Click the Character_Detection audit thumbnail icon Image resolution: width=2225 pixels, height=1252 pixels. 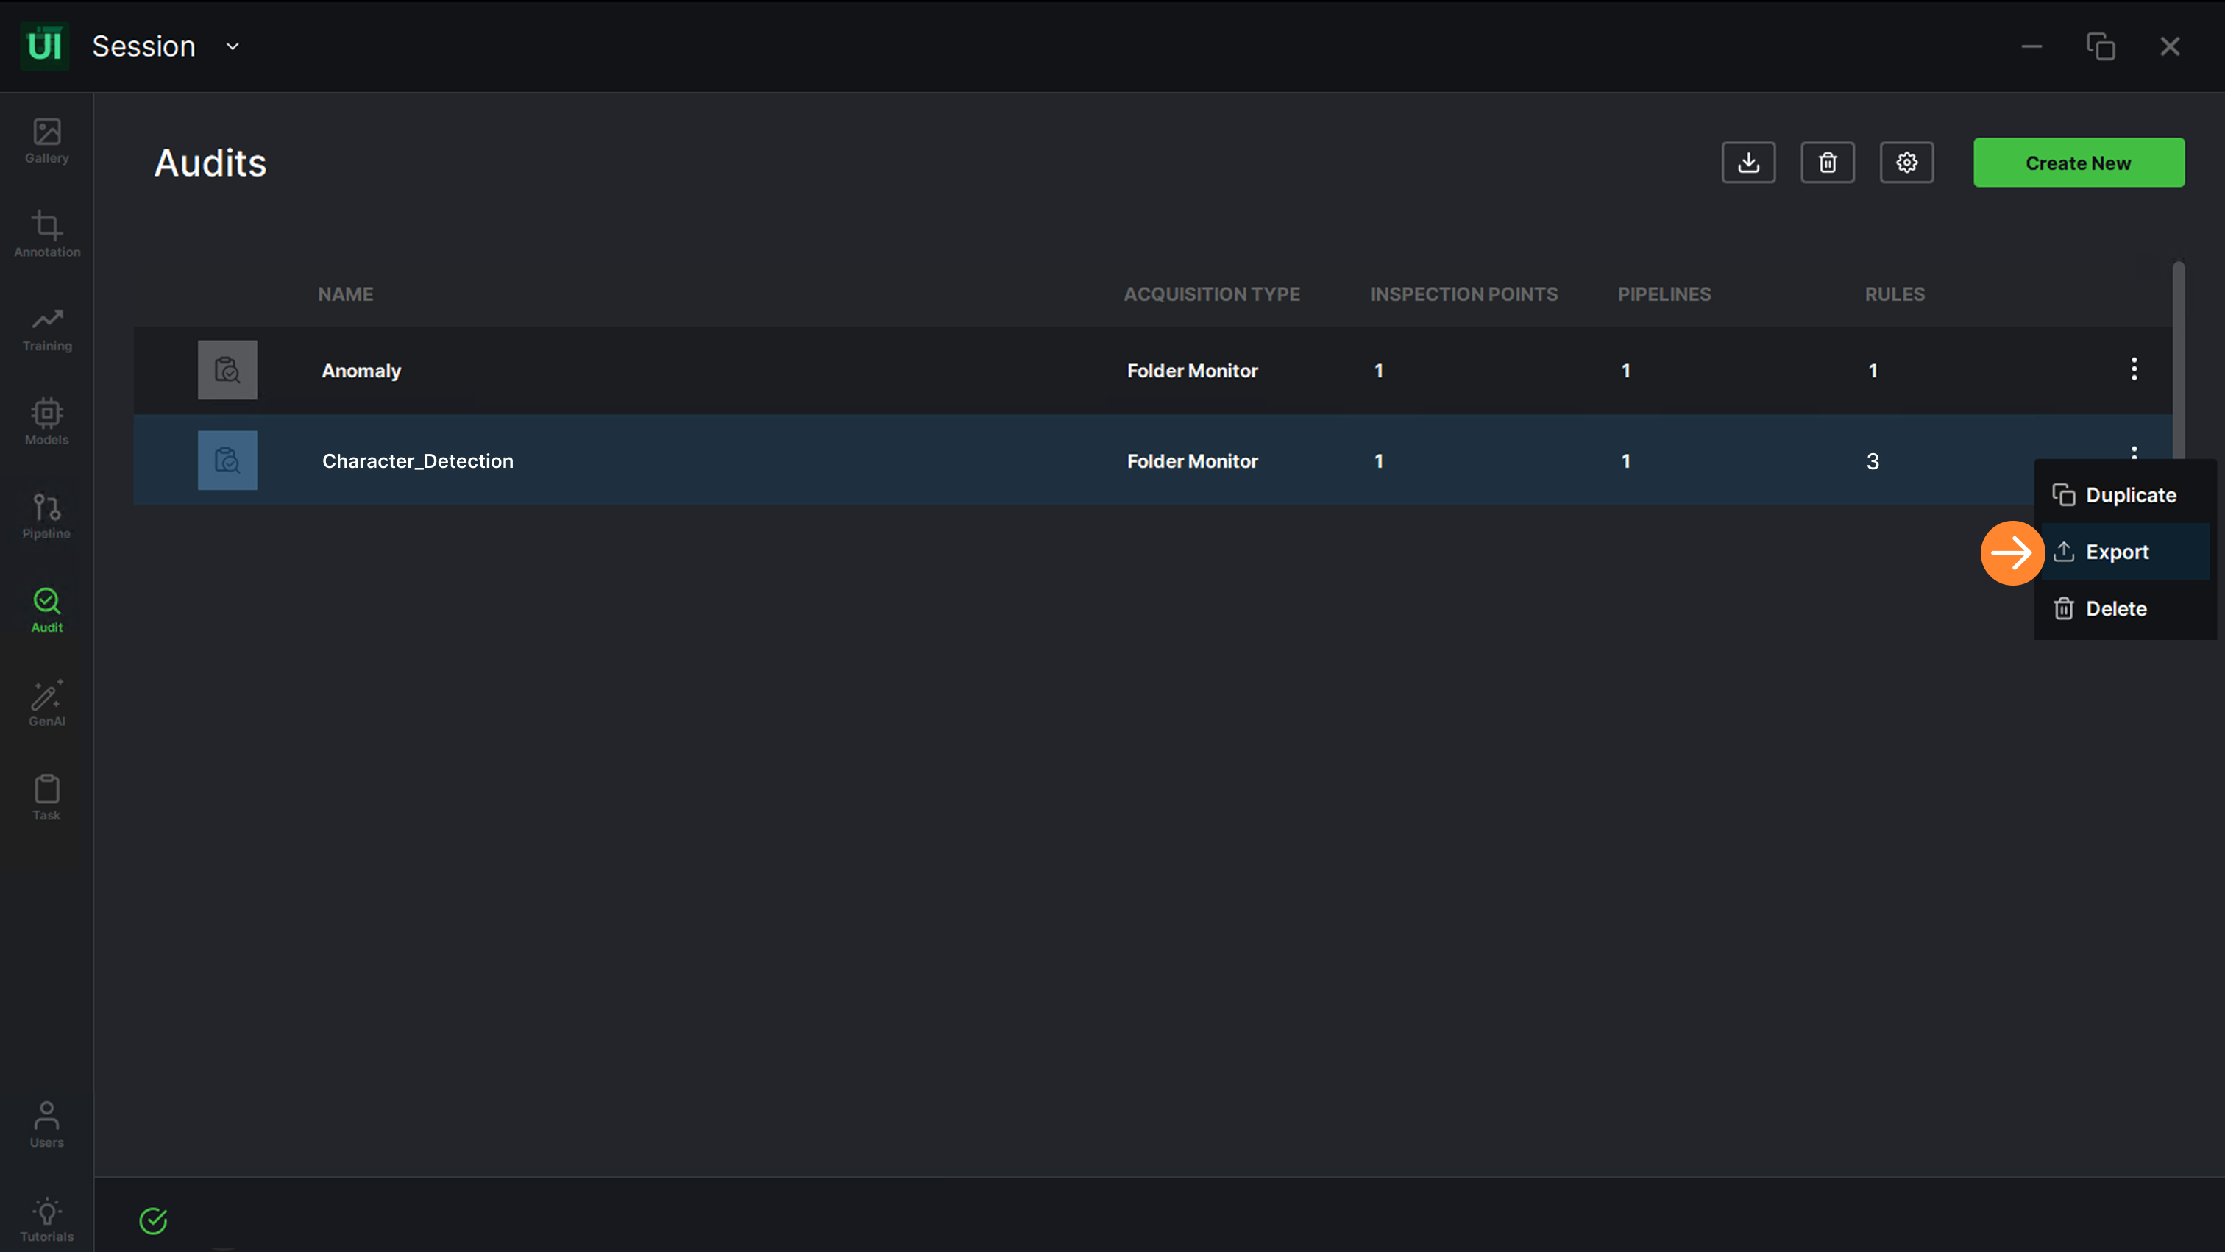tap(227, 460)
